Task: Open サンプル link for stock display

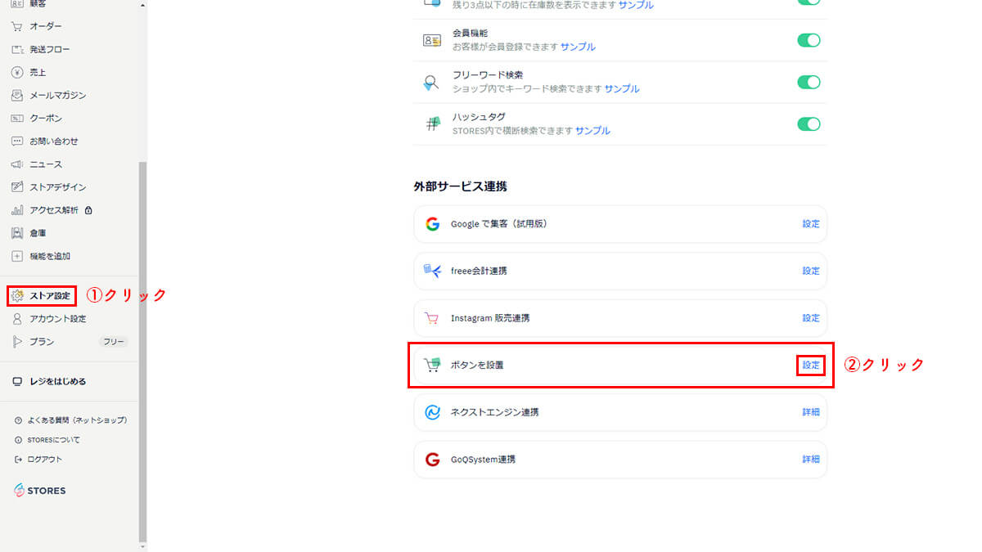Action: [x=636, y=5]
